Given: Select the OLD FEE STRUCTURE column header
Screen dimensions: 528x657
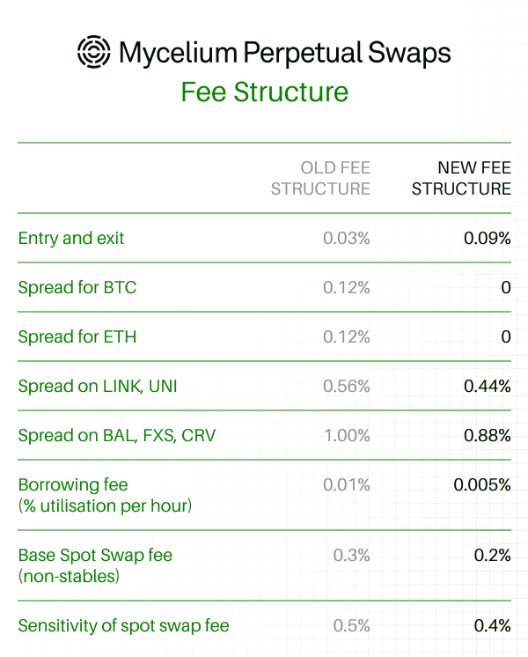Looking at the screenshot, I should (320, 178).
